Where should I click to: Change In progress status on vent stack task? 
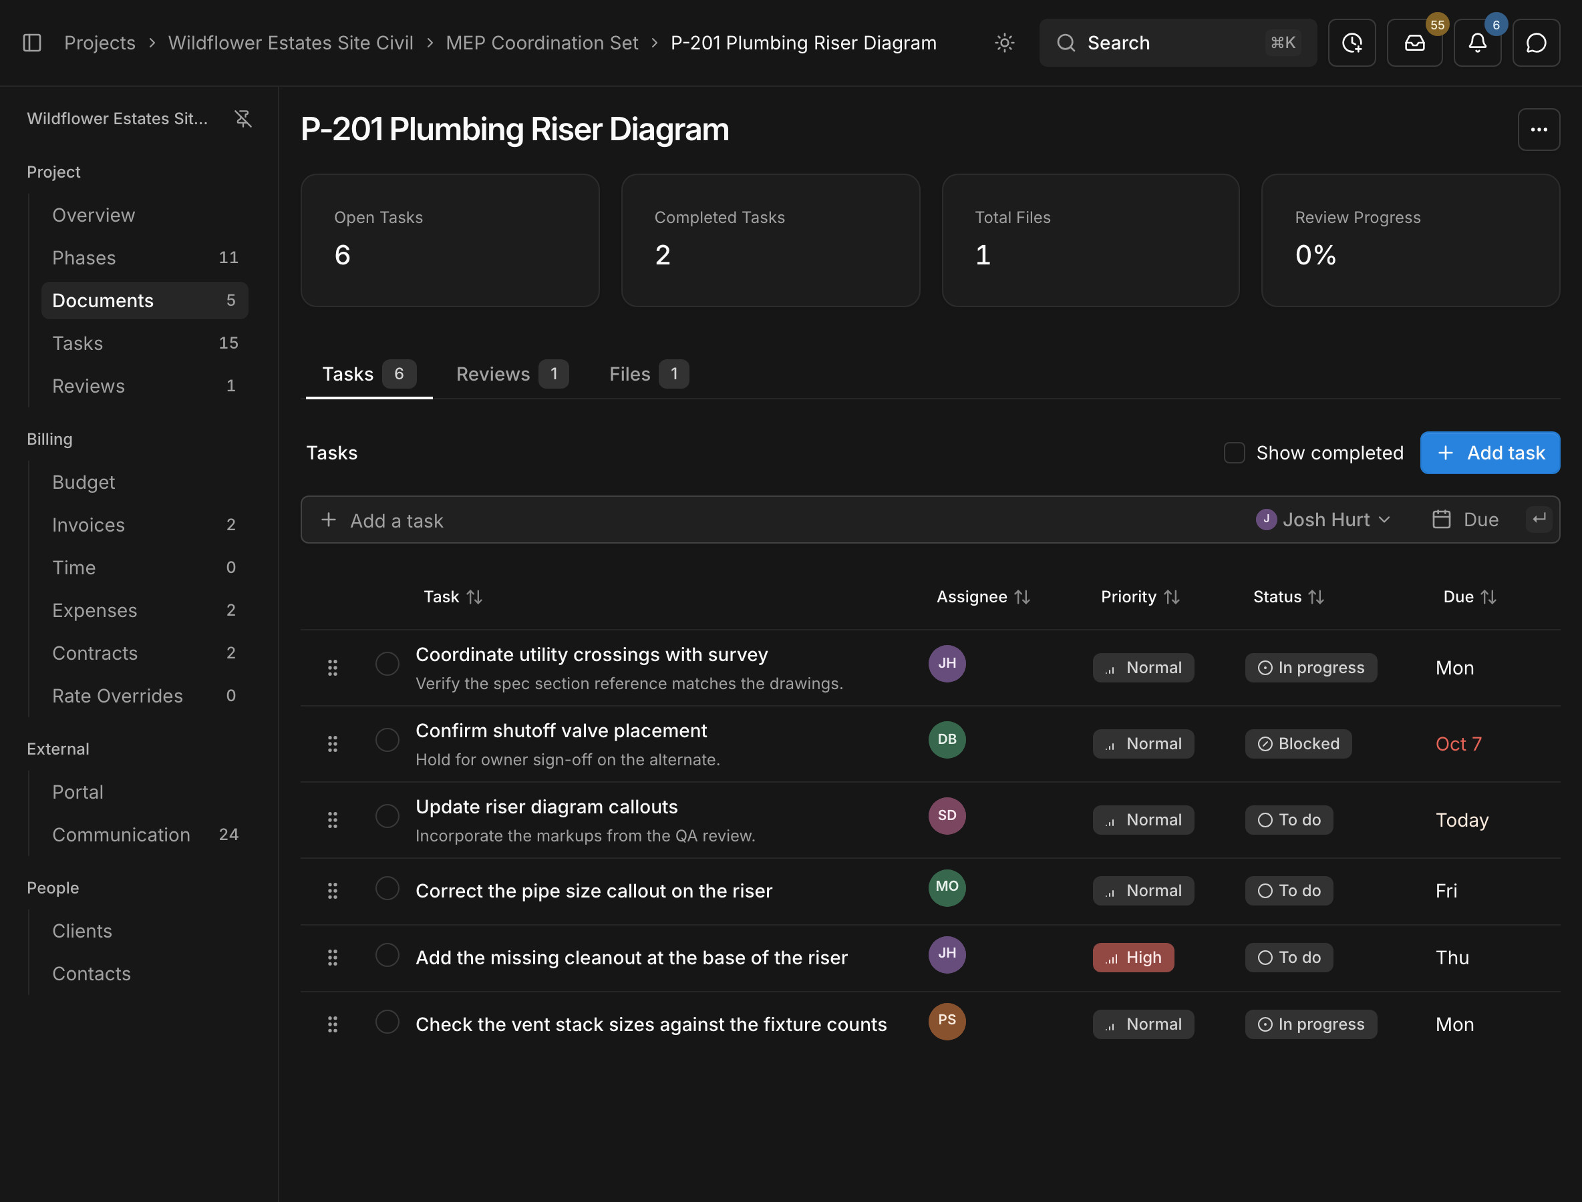click(x=1311, y=1024)
